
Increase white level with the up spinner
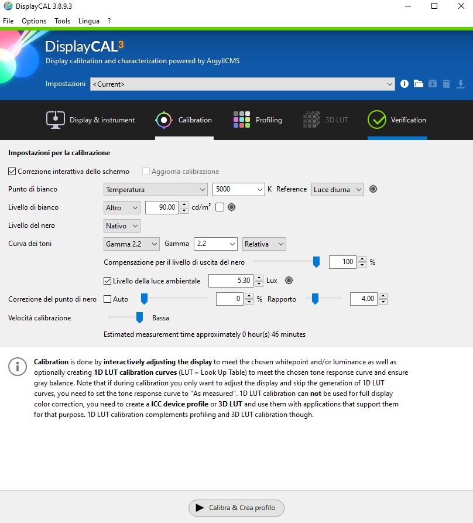tap(184, 204)
